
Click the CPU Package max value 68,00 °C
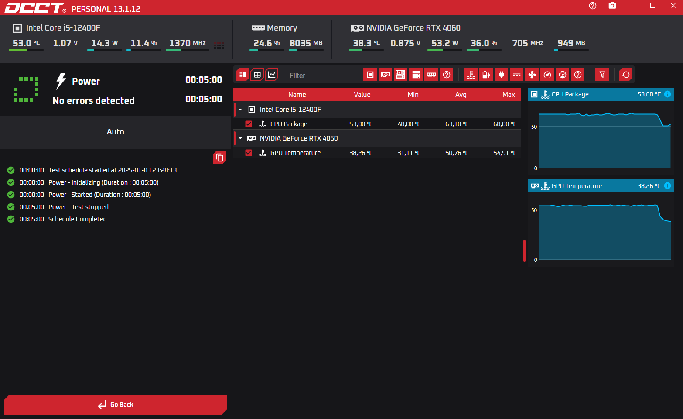click(x=505, y=124)
